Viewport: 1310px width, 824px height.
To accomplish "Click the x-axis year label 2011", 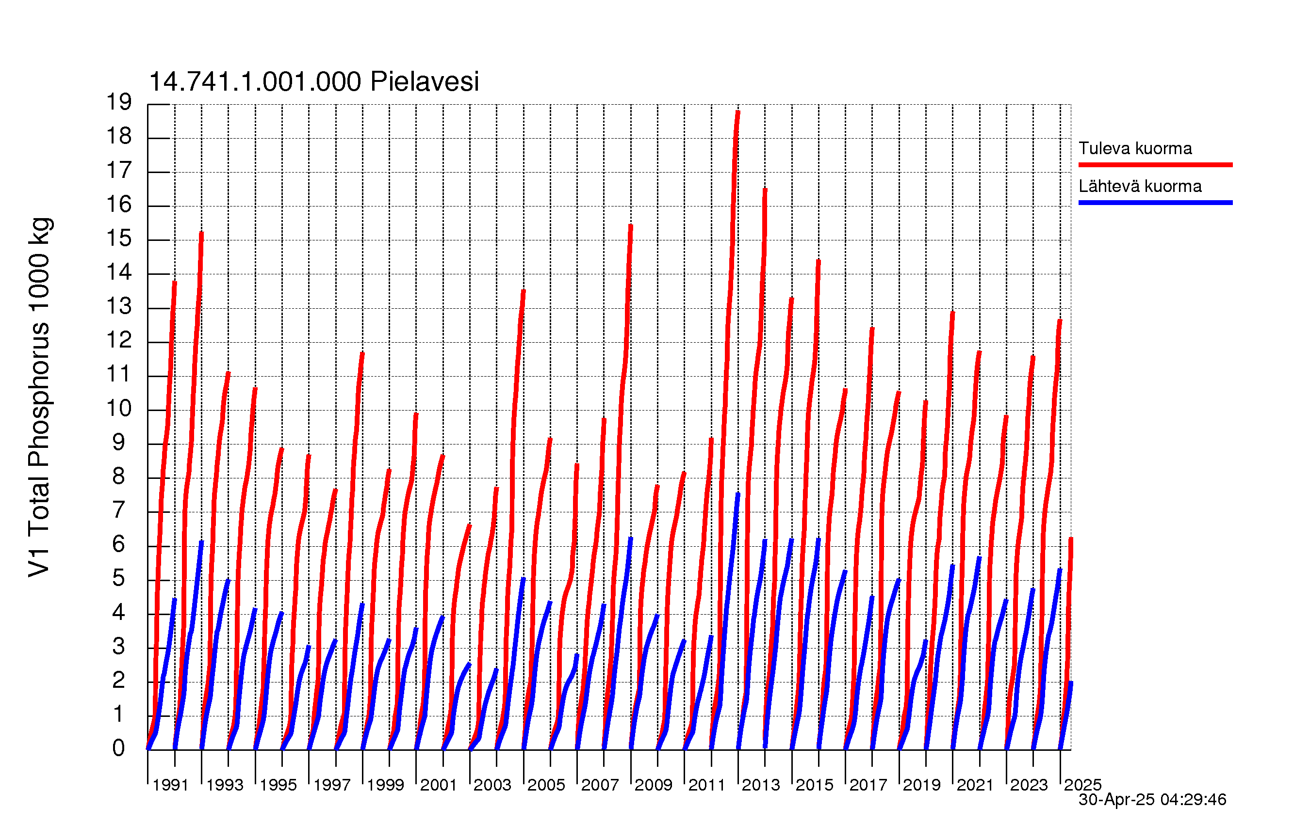I will [707, 785].
